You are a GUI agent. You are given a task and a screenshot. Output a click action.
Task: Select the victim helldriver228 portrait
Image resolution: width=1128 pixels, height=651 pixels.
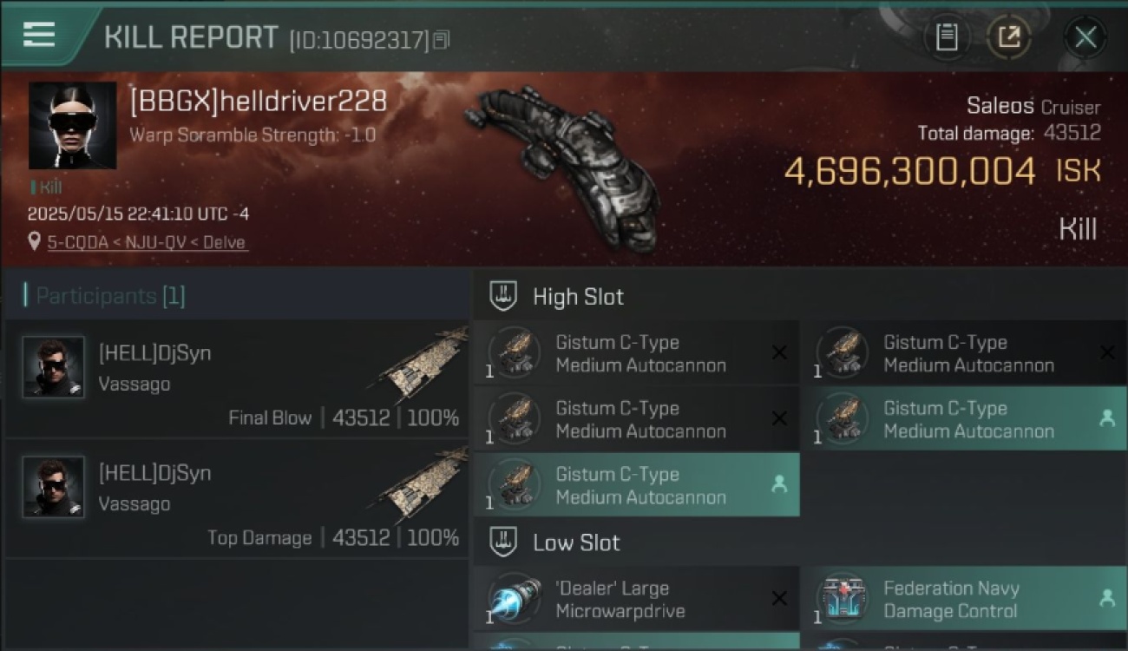point(72,125)
